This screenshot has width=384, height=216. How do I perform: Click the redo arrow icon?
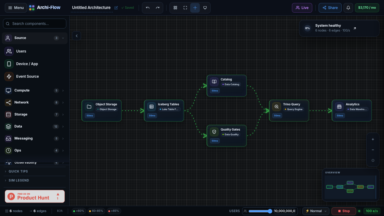(x=157, y=8)
